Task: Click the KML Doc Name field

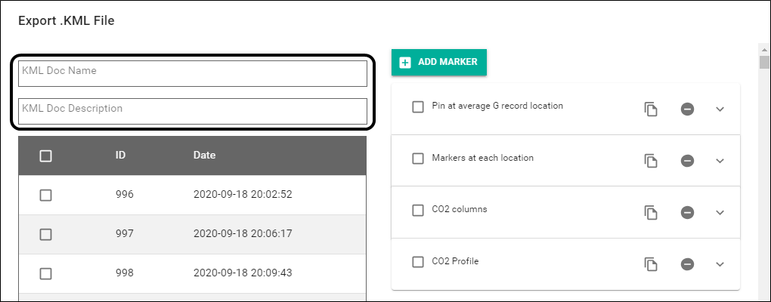Action: point(193,73)
